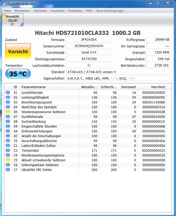
Task: Click status orb for Unkorrigierbare Sektoren row
Action: pyautogui.click(x=8, y=165)
